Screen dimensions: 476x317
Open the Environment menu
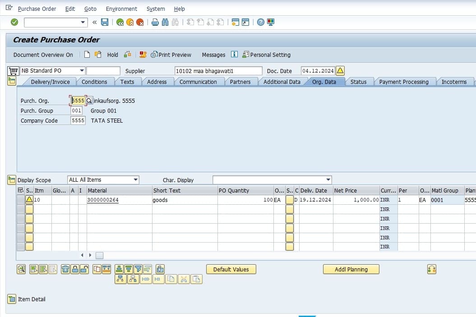point(121,9)
